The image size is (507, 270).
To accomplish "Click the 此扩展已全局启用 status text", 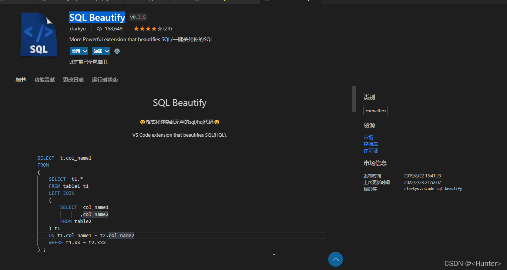I will 90,62.
